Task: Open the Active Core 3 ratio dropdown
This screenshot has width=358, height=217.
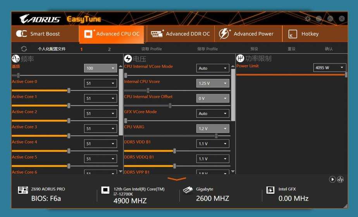Action: coord(100,128)
